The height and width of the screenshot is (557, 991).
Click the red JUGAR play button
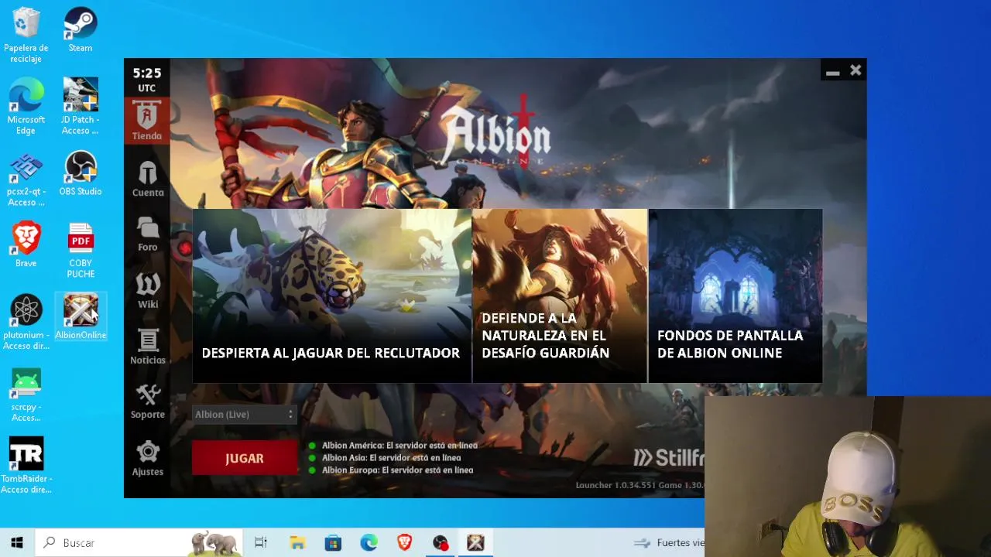click(245, 458)
